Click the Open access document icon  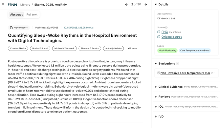point(11,28)
